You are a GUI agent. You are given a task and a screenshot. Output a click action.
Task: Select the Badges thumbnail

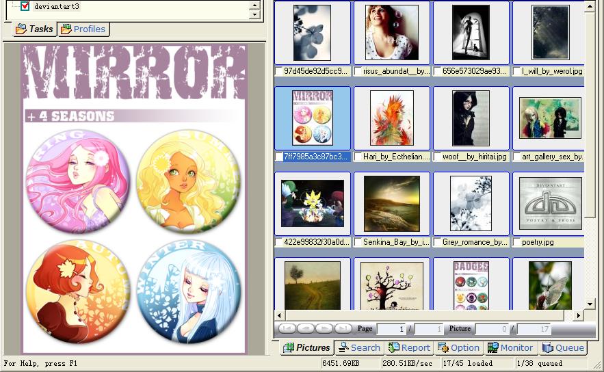471,285
